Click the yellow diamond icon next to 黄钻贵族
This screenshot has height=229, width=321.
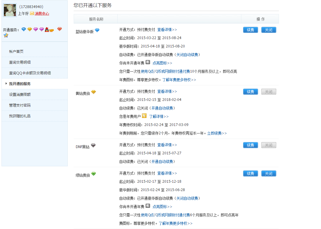click(x=94, y=92)
